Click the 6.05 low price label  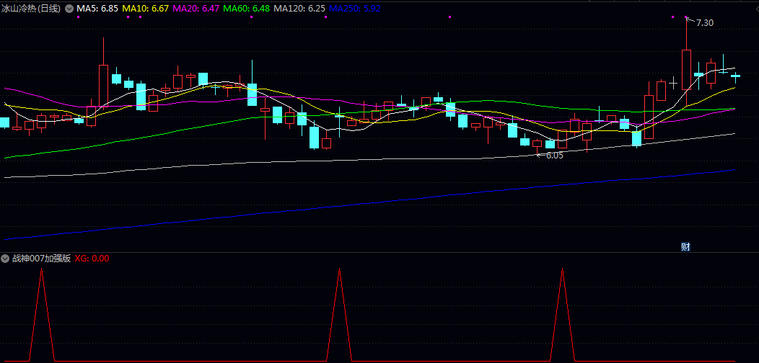pyautogui.click(x=555, y=156)
